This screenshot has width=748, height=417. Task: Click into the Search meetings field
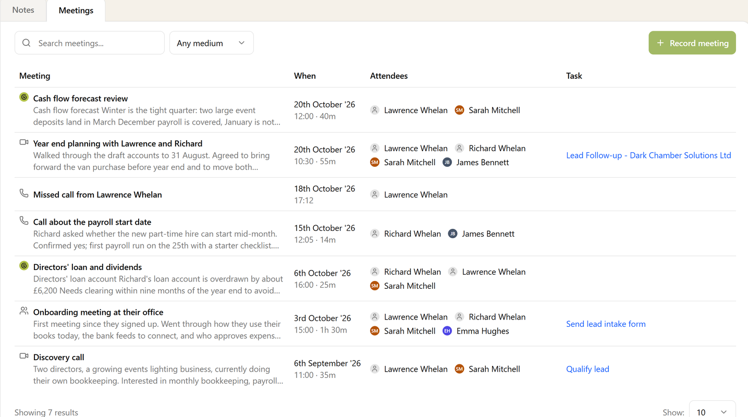tap(90, 43)
